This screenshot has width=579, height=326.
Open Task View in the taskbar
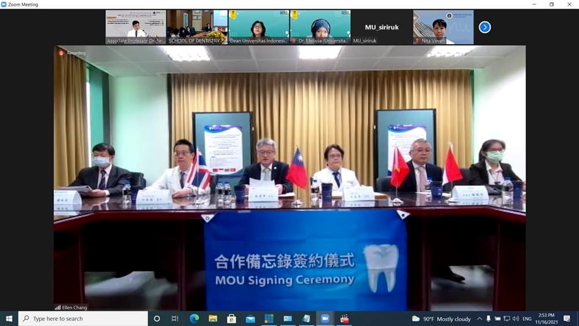click(175, 318)
